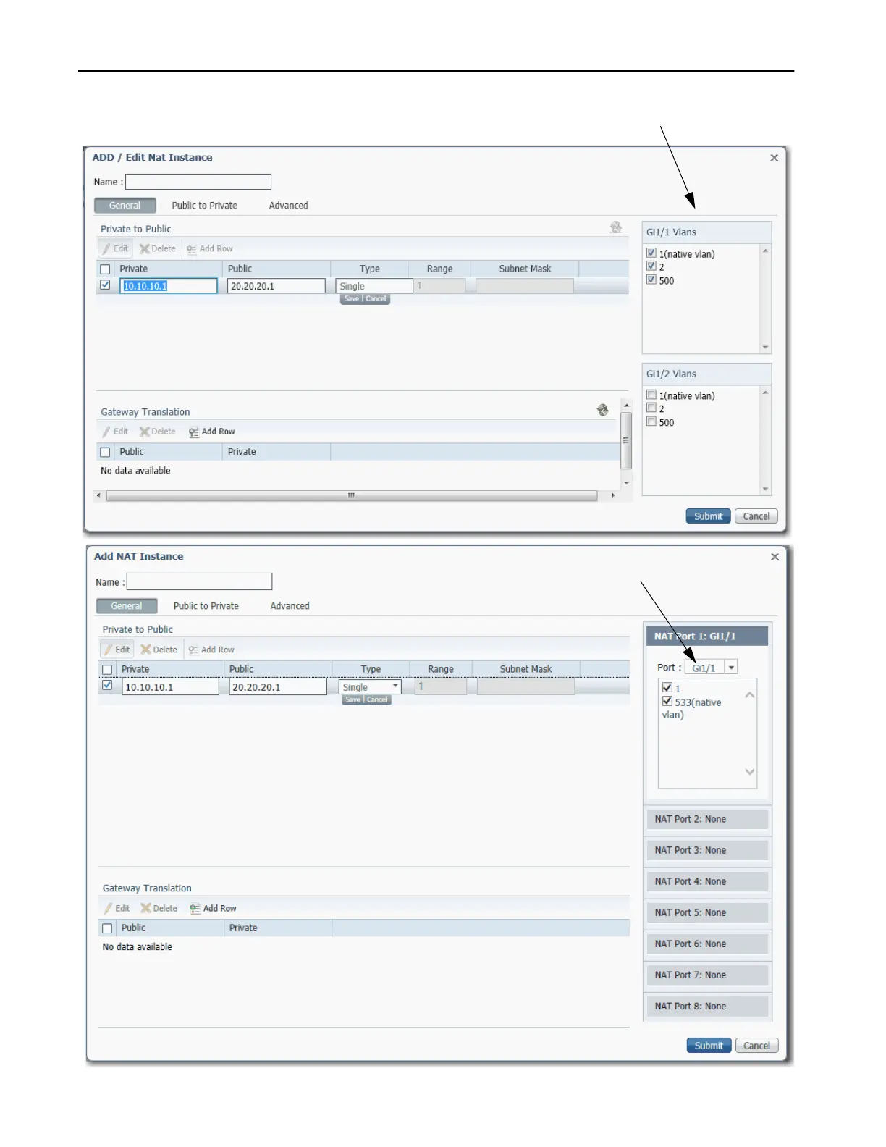Image resolution: width=886 pixels, height=1147 pixels.
Task: Click Add Row in lower Private to Public toolbar
Action: (211, 650)
